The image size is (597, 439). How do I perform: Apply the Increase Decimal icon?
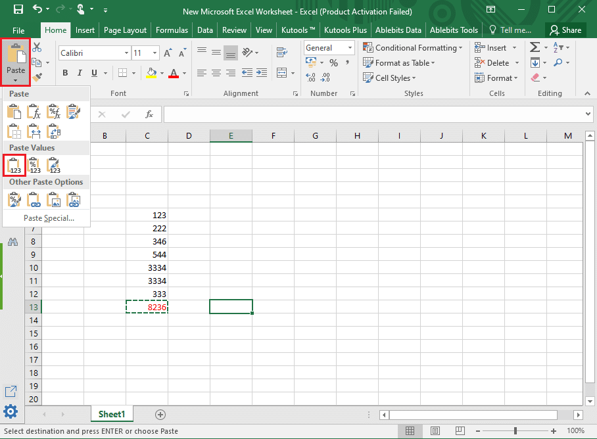[309, 77]
